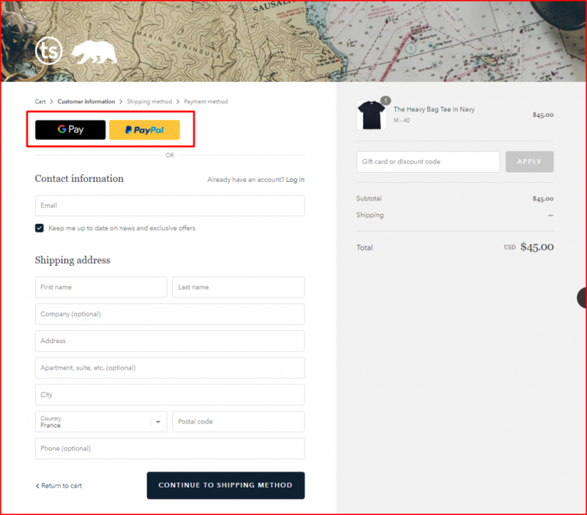Check out using the PayPal button
This screenshot has width=587, height=515.
click(x=144, y=130)
